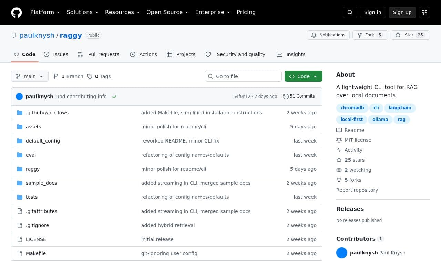The height and width of the screenshot is (261, 441).
Task: Switch to the Issues tab
Action: pyautogui.click(x=56, y=54)
